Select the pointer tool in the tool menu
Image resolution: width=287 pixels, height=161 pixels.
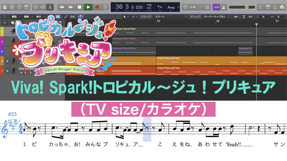125,17
